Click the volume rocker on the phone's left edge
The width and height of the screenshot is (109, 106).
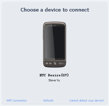coord(43,35)
